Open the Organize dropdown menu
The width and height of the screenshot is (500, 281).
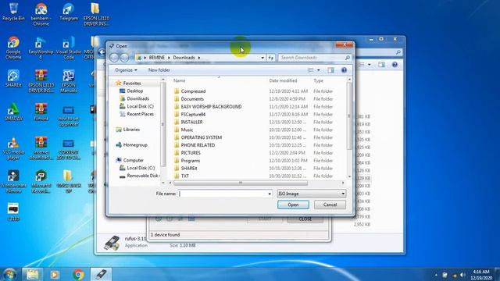tap(126, 70)
